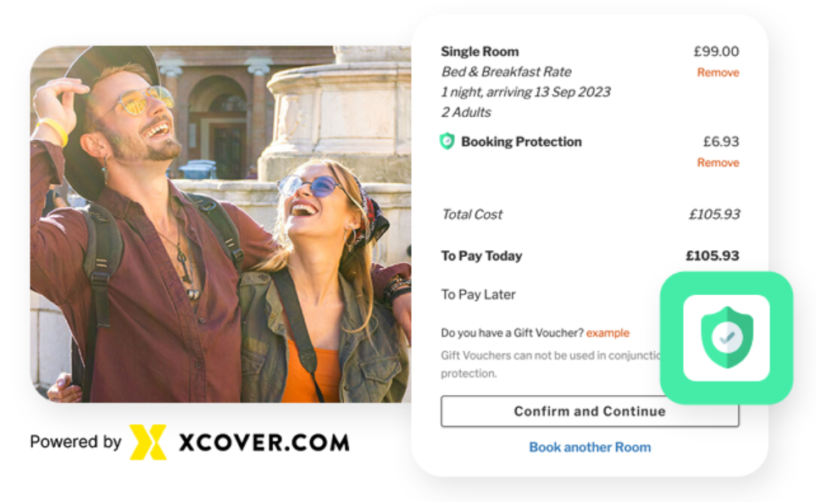Click the photo of the laughing couple
The height and width of the screenshot is (502, 816).
(220, 224)
